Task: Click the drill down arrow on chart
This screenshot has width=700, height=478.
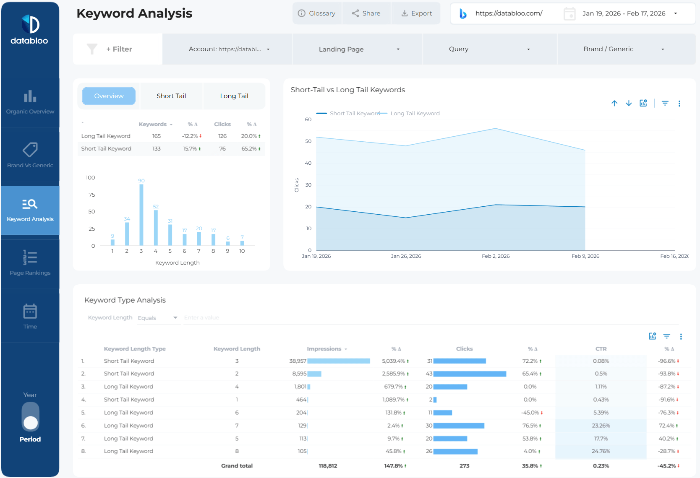Action: click(x=629, y=103)
